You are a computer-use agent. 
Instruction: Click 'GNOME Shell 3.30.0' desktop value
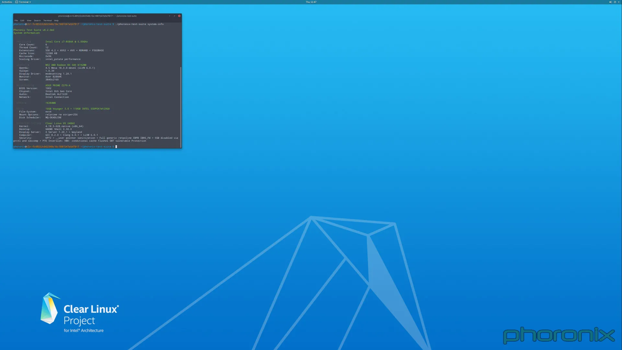pyautogui.click(x=59, y=129)
